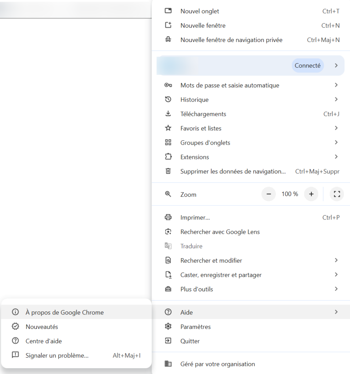Image resolution: width=350 pixels, height=374 pixels.
Task: Select Paramètres from the menu
Action: point(195,327)
